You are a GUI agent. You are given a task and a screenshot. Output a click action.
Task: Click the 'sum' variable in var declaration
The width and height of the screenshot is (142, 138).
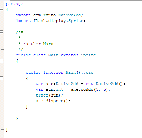coord(49,89)
